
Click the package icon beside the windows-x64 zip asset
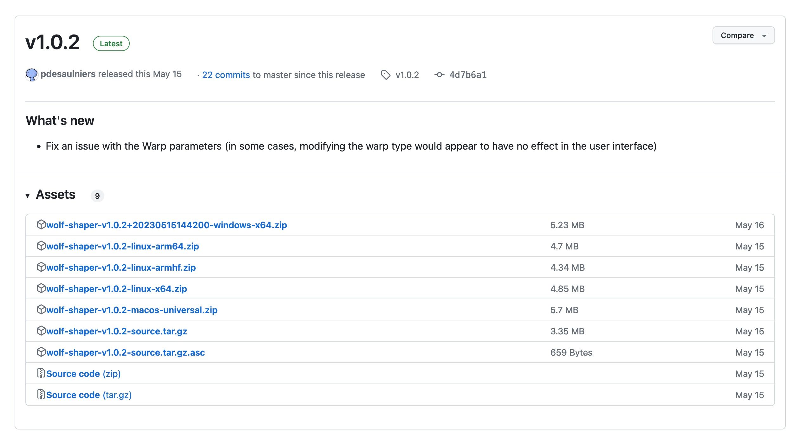(x=41, y=225)
